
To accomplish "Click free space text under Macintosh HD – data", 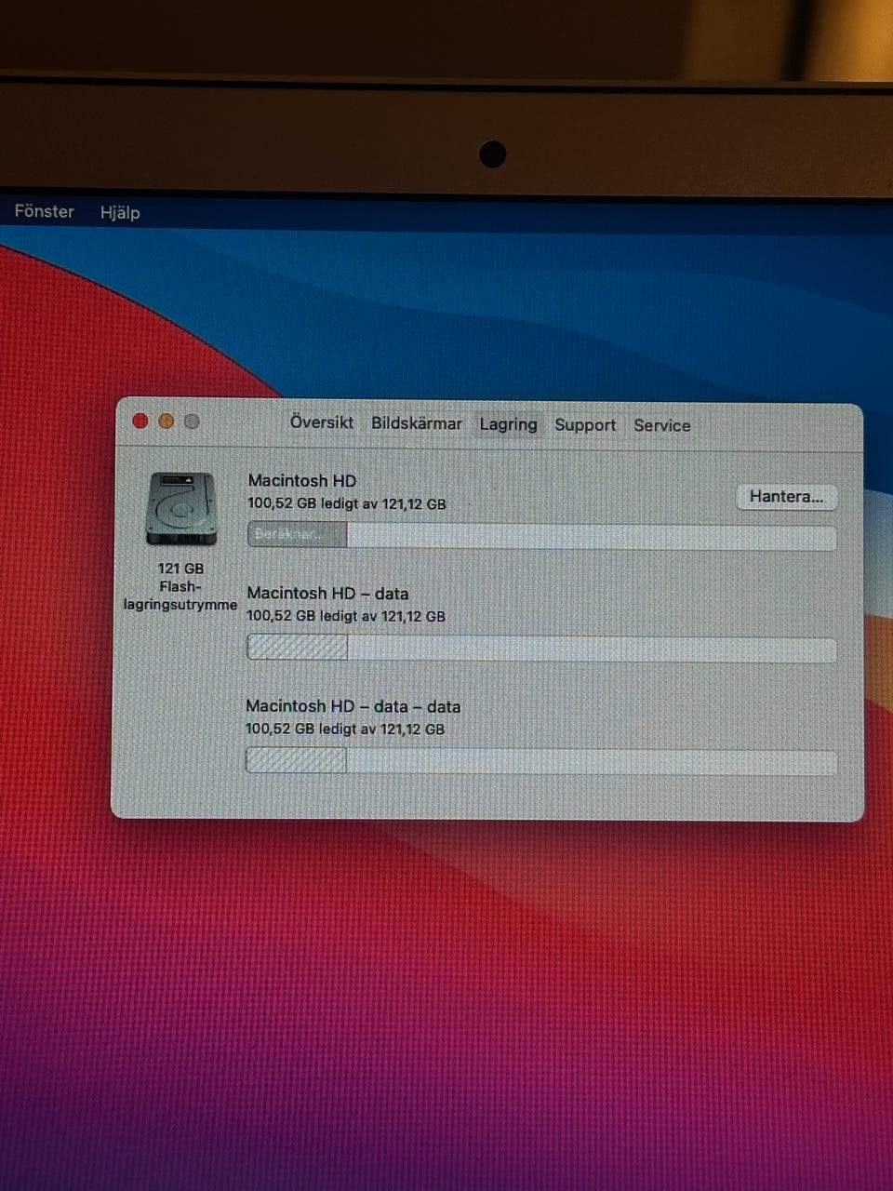I will tap(346, 616).
